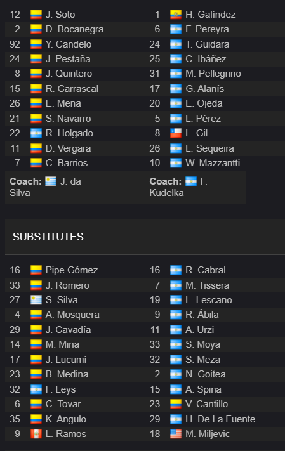Click the Ecuador flag beside H. Galíndez

click(176, 15)
